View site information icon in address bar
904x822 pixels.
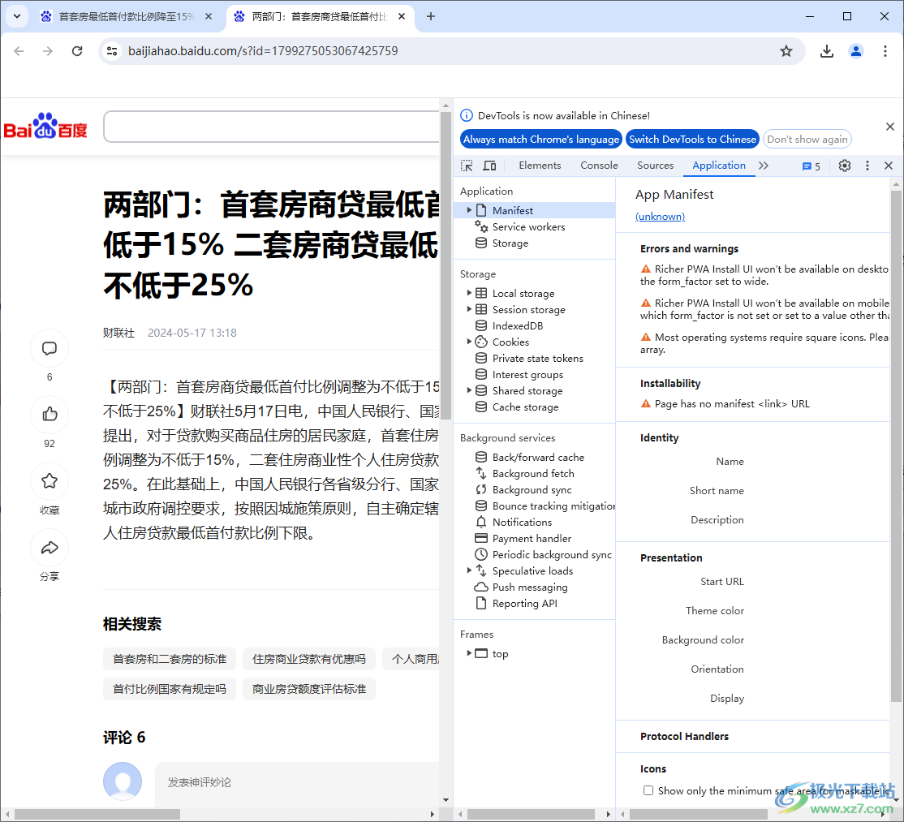(112, 51)
